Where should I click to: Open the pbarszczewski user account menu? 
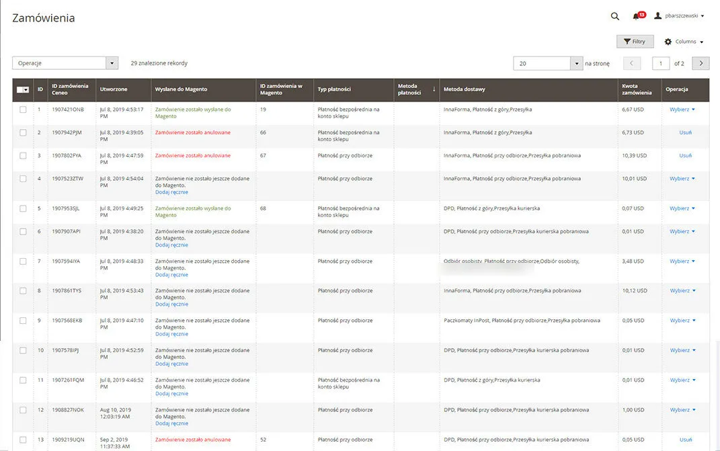[x=679, y=15]
